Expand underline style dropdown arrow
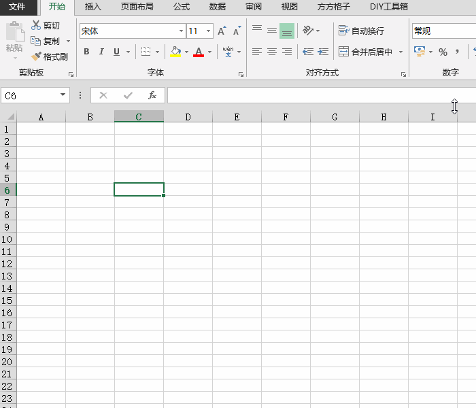This screenshot has height=408, width=476. [x=128, y=52]
